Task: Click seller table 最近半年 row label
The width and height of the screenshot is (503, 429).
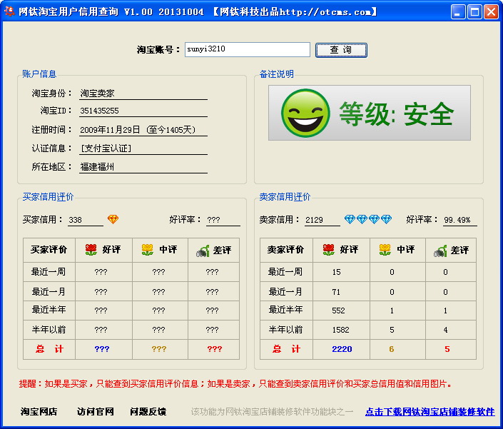Action: click(285, 310)
